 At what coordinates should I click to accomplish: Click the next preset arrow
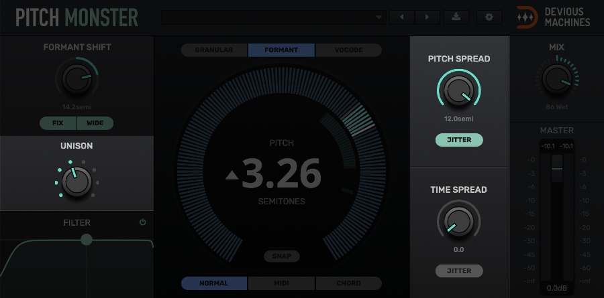[426, 17]
